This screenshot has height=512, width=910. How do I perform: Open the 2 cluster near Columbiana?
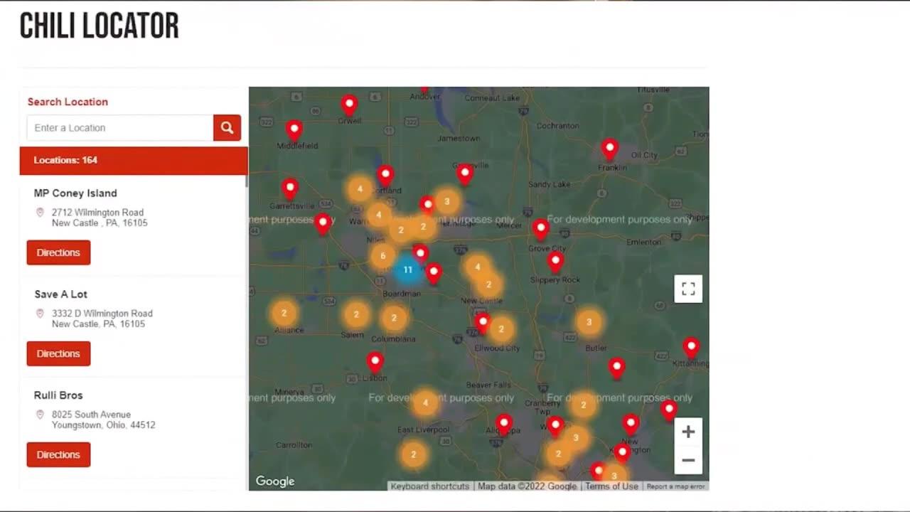394,318
